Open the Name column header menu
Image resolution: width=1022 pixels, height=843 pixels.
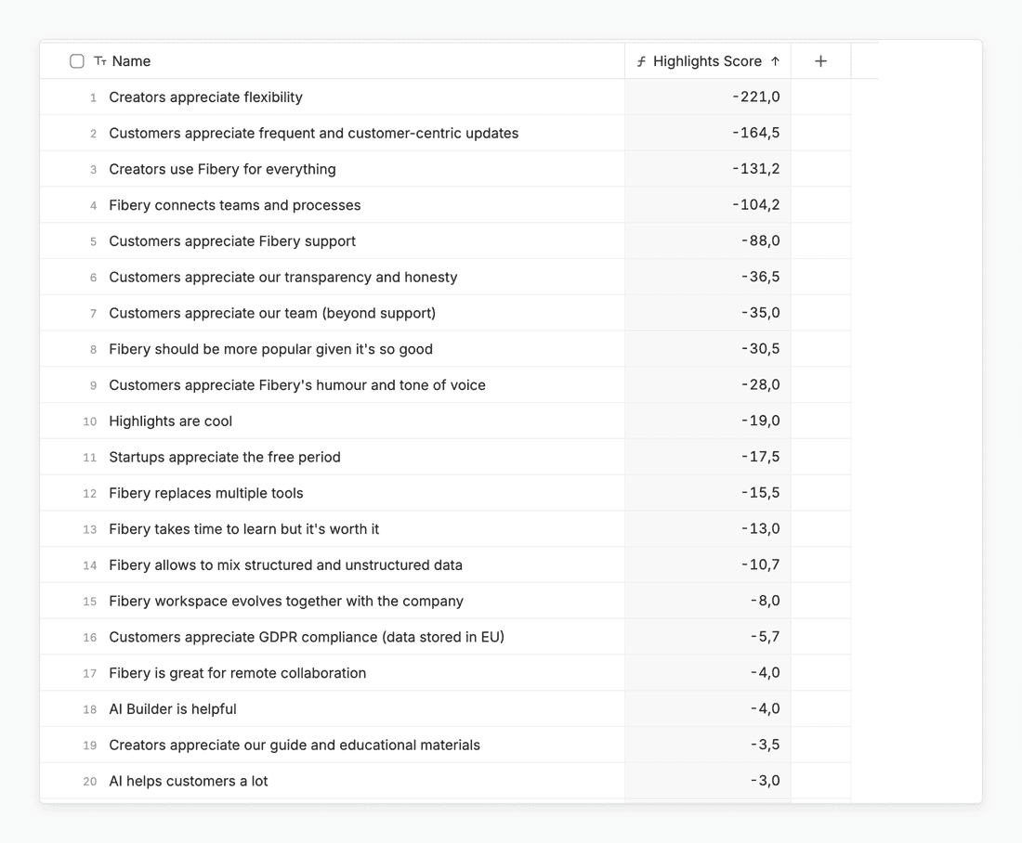(x=131, y=61)
